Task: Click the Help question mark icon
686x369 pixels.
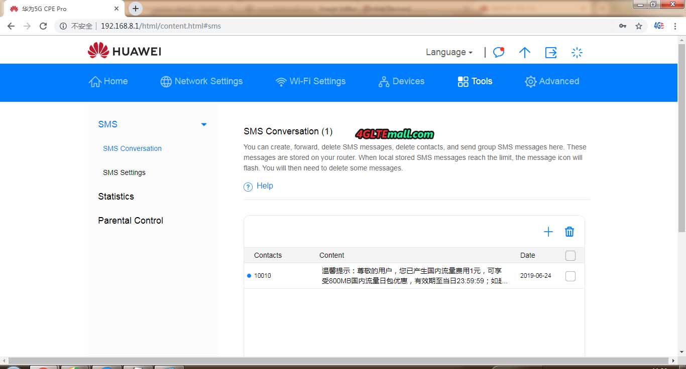Action: coord(248,187)
